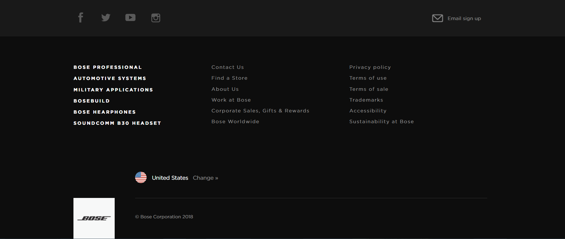
Task: Open the YouTube channel icon
Action: tap(130, 18)
